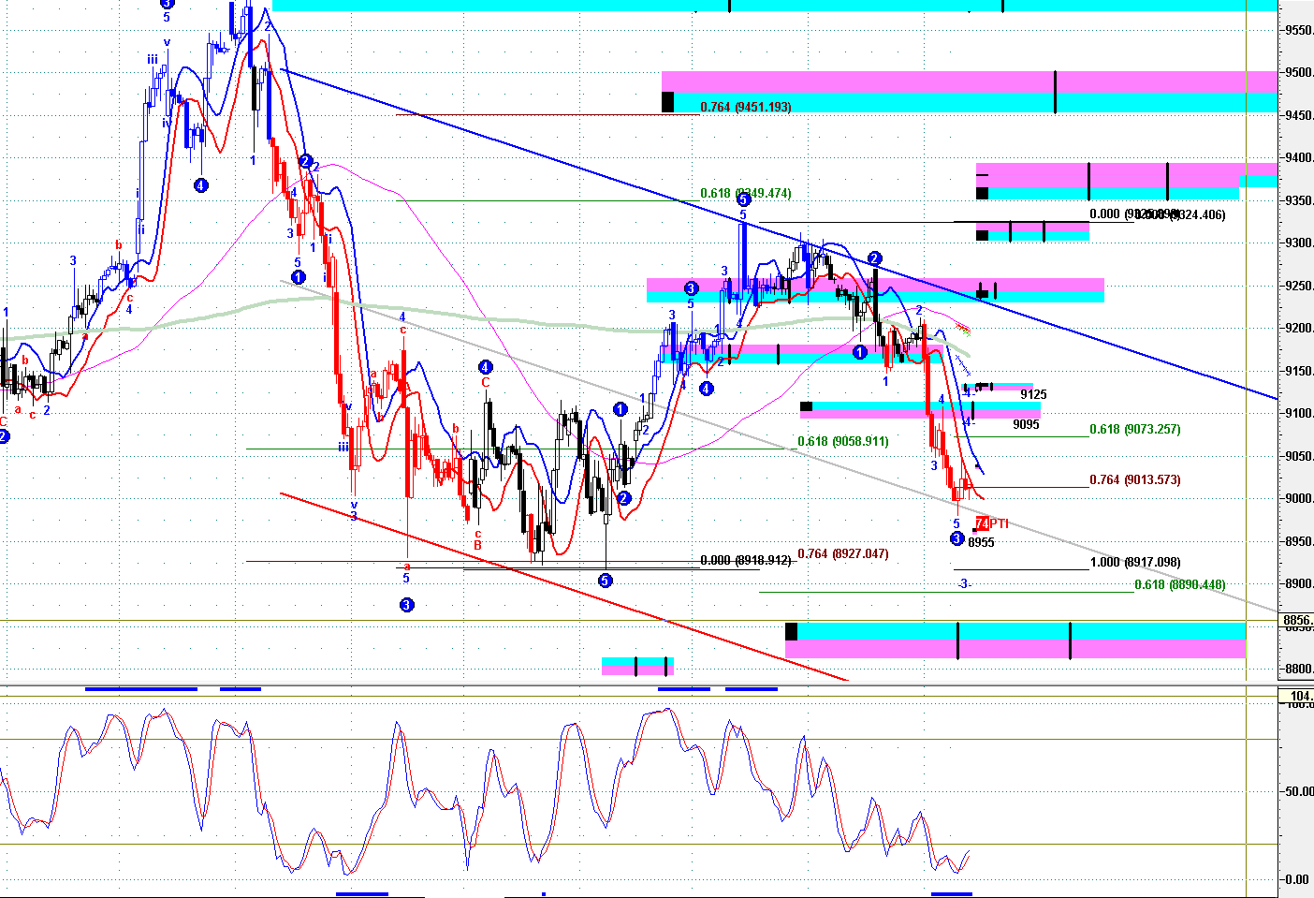Click the 9125 price annotation
Screen dimensions: 1314x898
1033,394
